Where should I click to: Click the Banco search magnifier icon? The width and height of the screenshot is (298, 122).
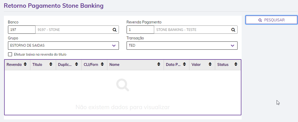click(x=115, y=30)
